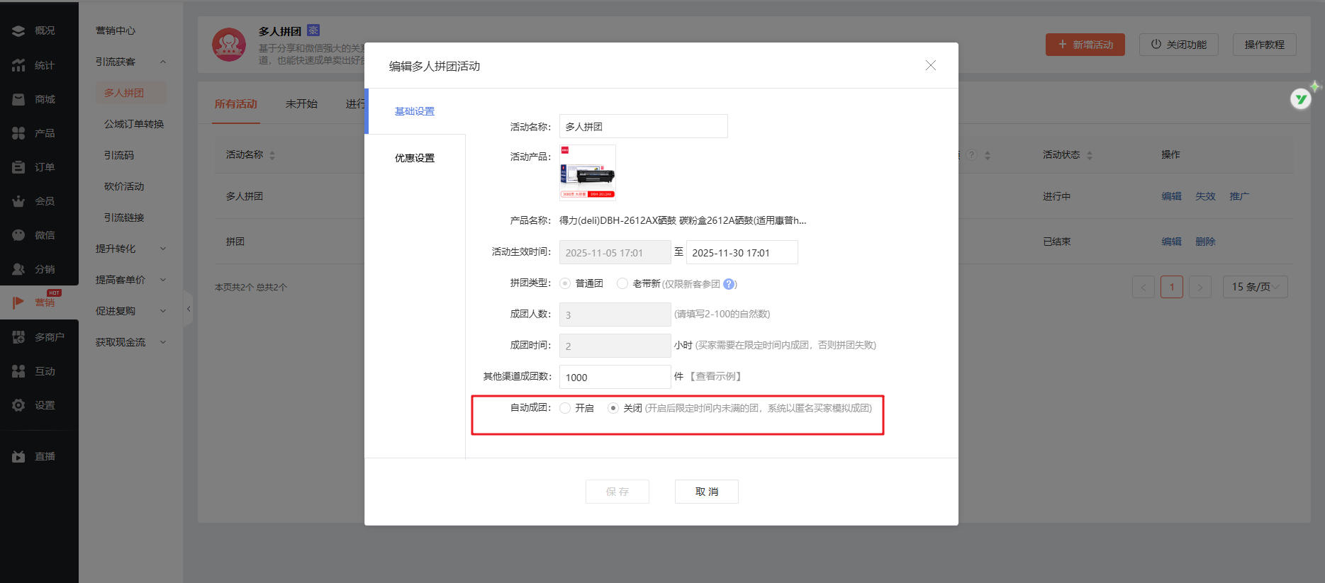This screenshot has width=1325, height=583.
Task: Click the green floating assistant icon
Action: tap(1301, 99)
